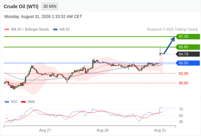This screenshot has width=201, height=136.
Task: Select the Aug 27 date marker
Action: tap(45, 130)
